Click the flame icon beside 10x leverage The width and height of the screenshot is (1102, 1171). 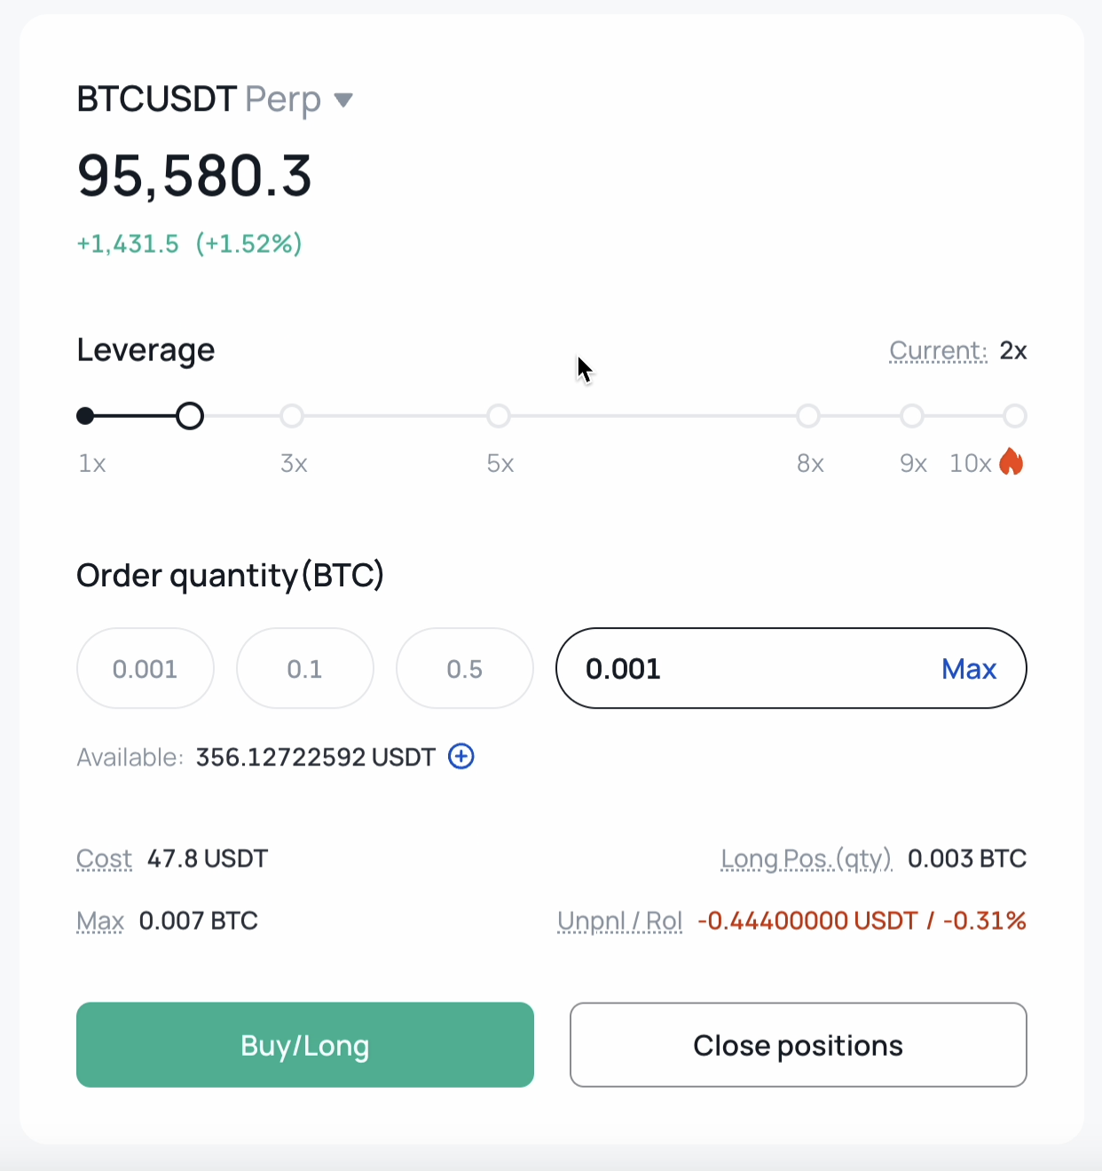(1011, 462)
